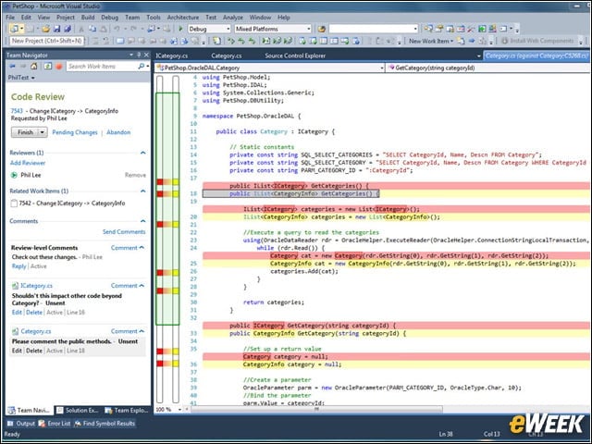Open the File menu
The height and width of the screenshot is (444, 592).
click(x=10, y=18)
